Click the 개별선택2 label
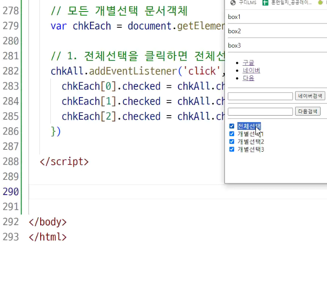Screen dimensions: 327x288 (251, 141)
